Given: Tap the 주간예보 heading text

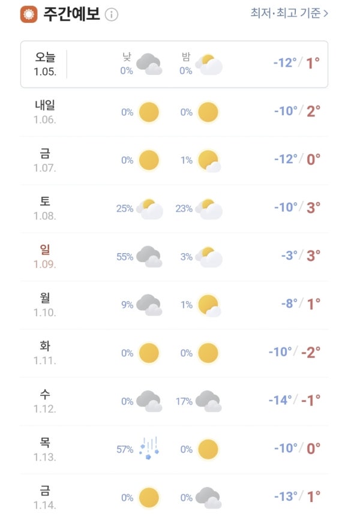Looking at the screenshot, I should click(x=72, y=14).
